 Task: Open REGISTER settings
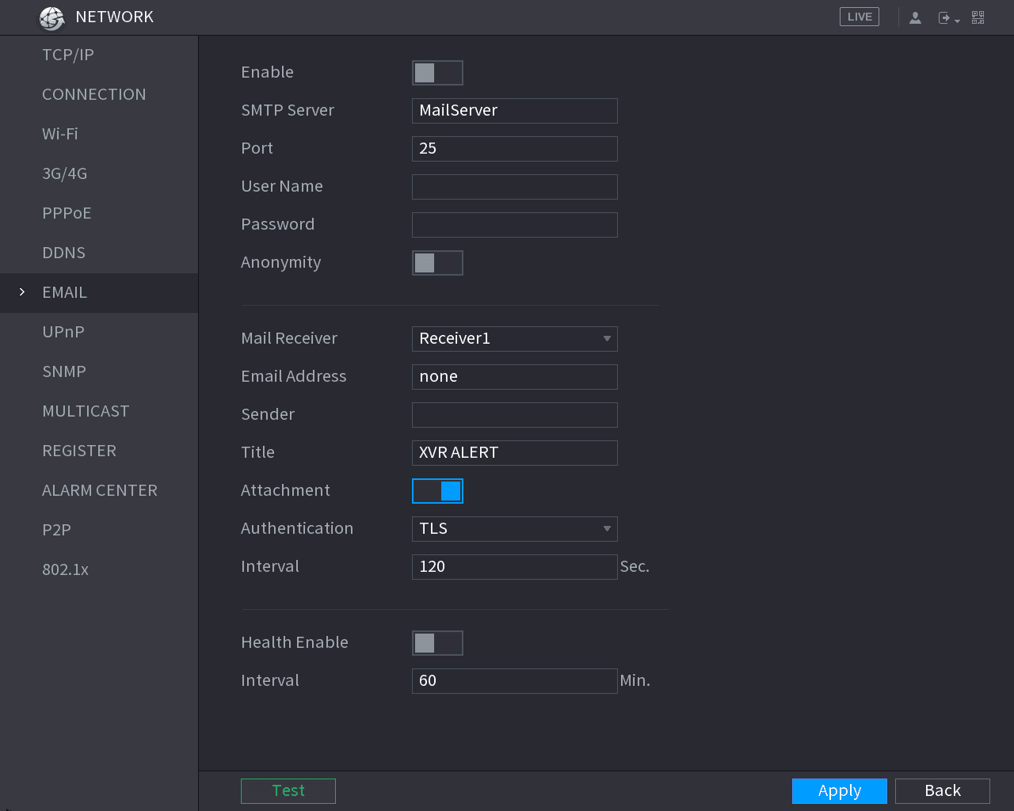pos(99,451)
